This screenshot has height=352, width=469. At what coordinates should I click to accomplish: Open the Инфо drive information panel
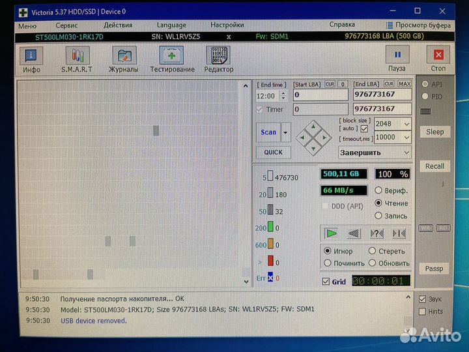point(31,59)
